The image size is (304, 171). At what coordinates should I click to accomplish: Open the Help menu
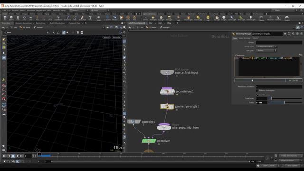pos(63,10)
